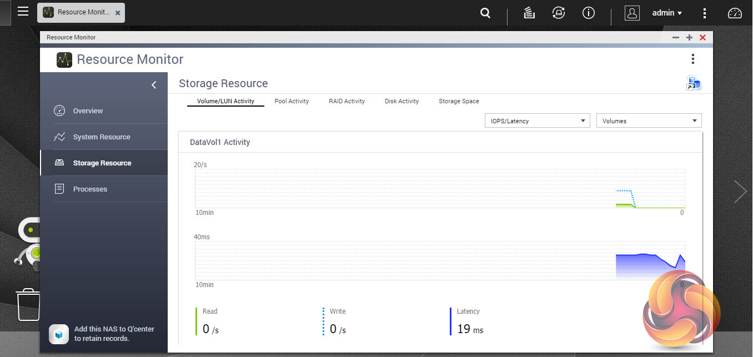Collapse the left sidebar panel
753x357 pixels.
154,85
